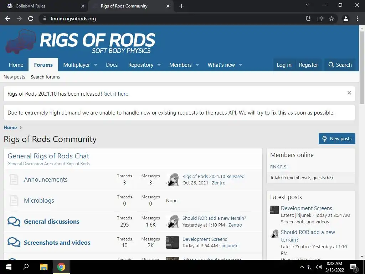Close the CollabVM Rules tab

(83, 6)
